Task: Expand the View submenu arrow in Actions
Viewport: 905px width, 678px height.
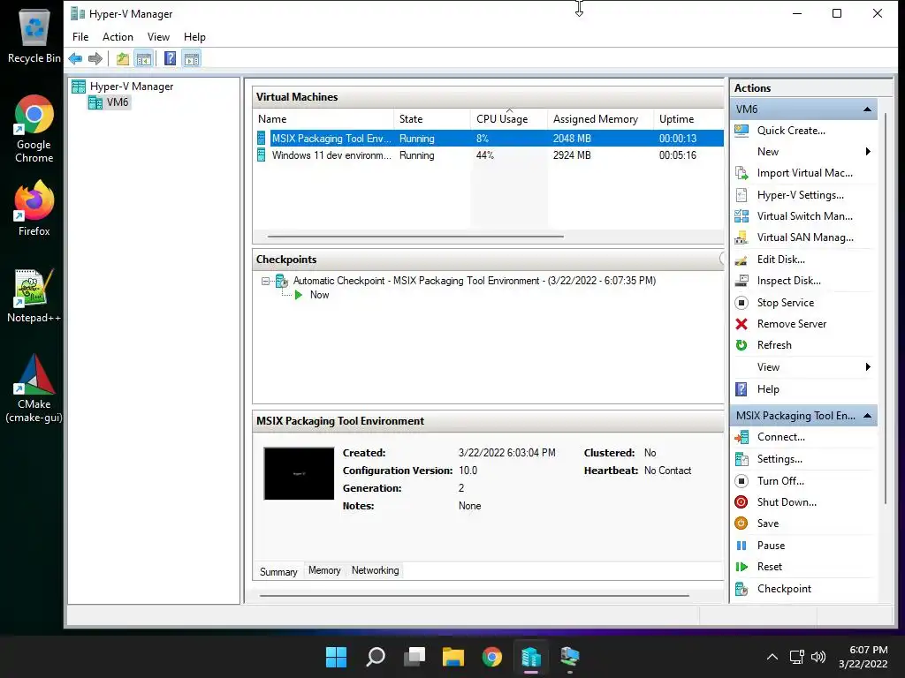Action: pos(868,367)
